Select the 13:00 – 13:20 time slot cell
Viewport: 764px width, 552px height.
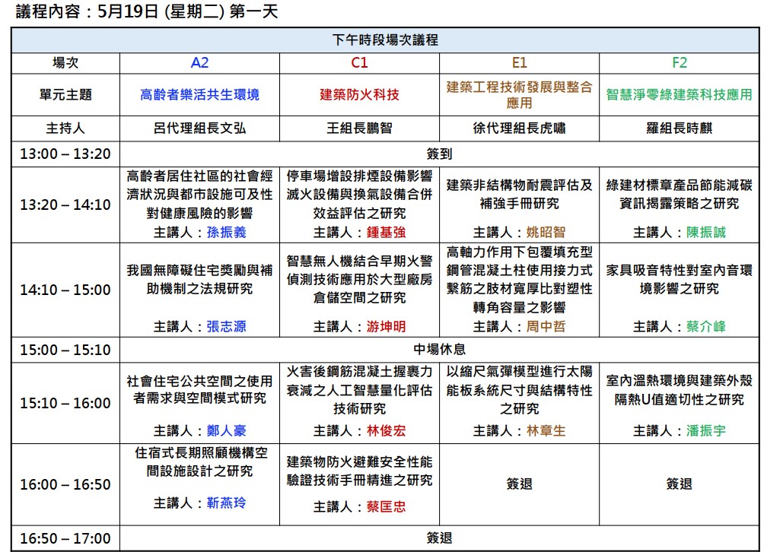(x=65, y=154)
